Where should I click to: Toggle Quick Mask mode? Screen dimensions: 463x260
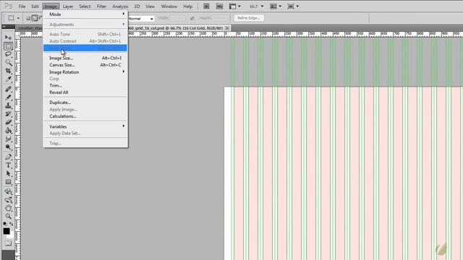8,243
